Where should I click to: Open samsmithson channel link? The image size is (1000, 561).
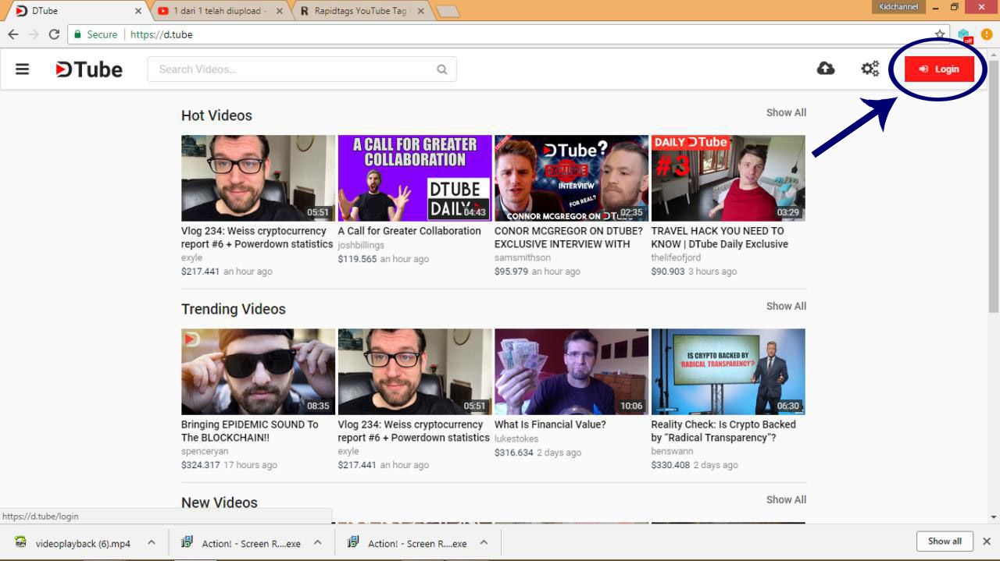click(523, 257)
